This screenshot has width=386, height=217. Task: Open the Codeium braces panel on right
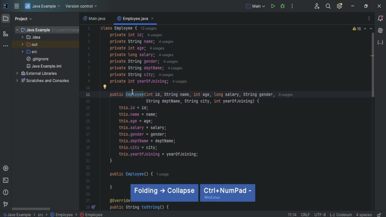tap(380, 42)
